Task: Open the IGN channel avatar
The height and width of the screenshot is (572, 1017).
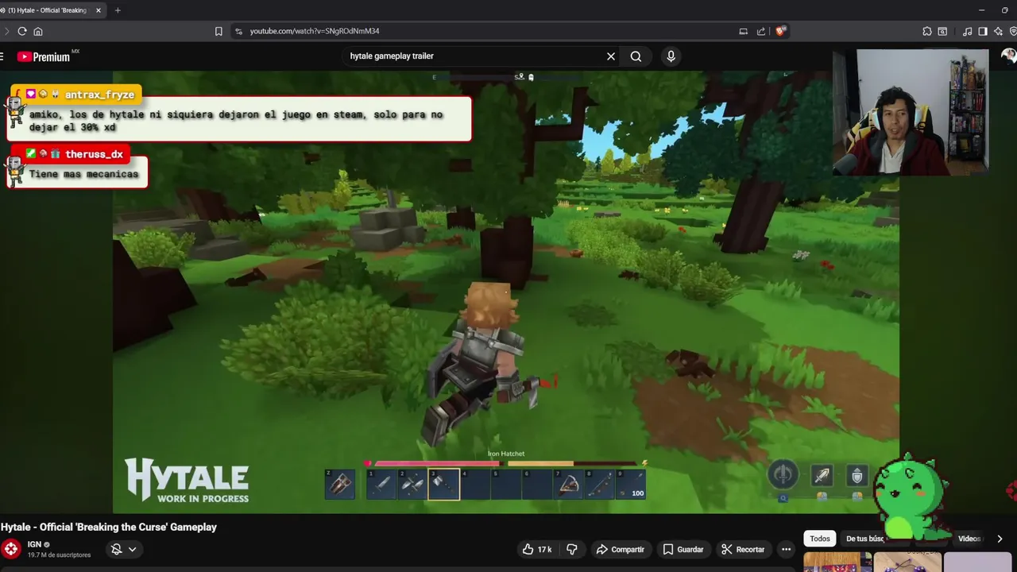Action: 11,549
